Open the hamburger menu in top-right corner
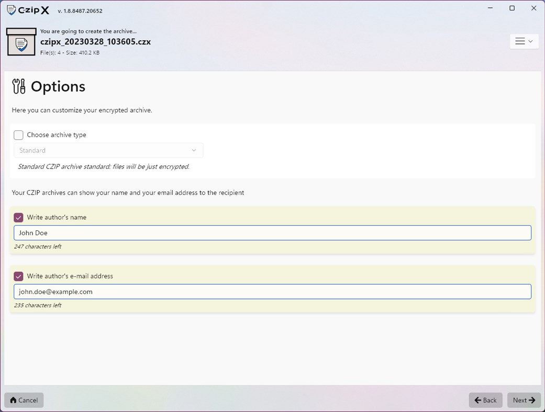 [x=520, y=41]
